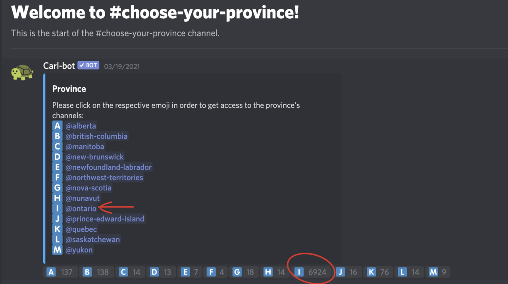Select the @newfoundland-labrador role mention

coord(108,167)
